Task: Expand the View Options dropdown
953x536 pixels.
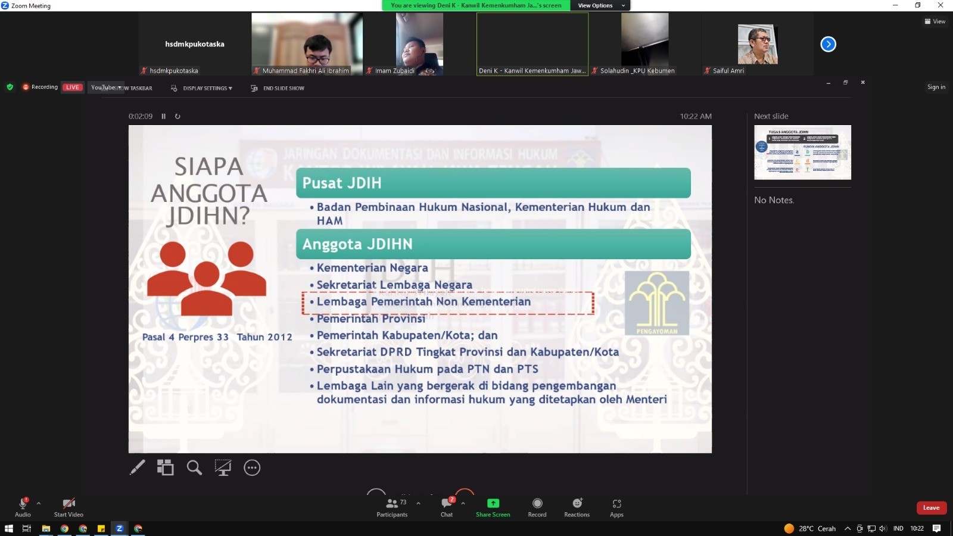Action: click(601, 5)
